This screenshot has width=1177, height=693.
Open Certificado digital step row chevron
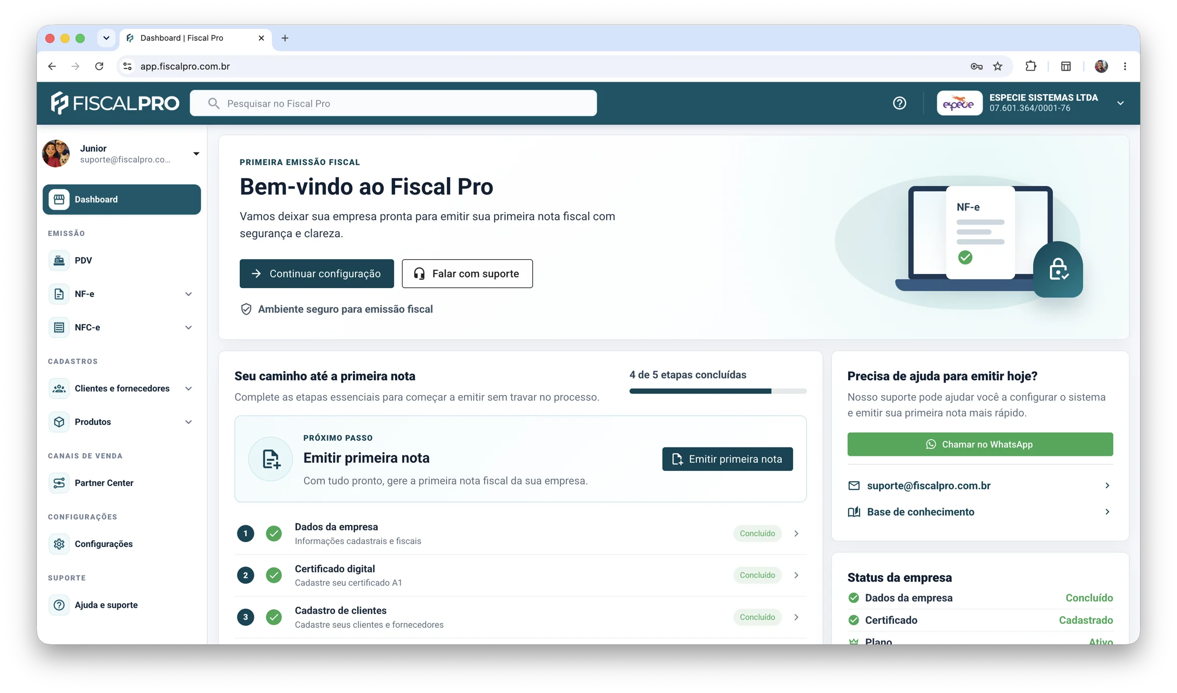[796, 575]
